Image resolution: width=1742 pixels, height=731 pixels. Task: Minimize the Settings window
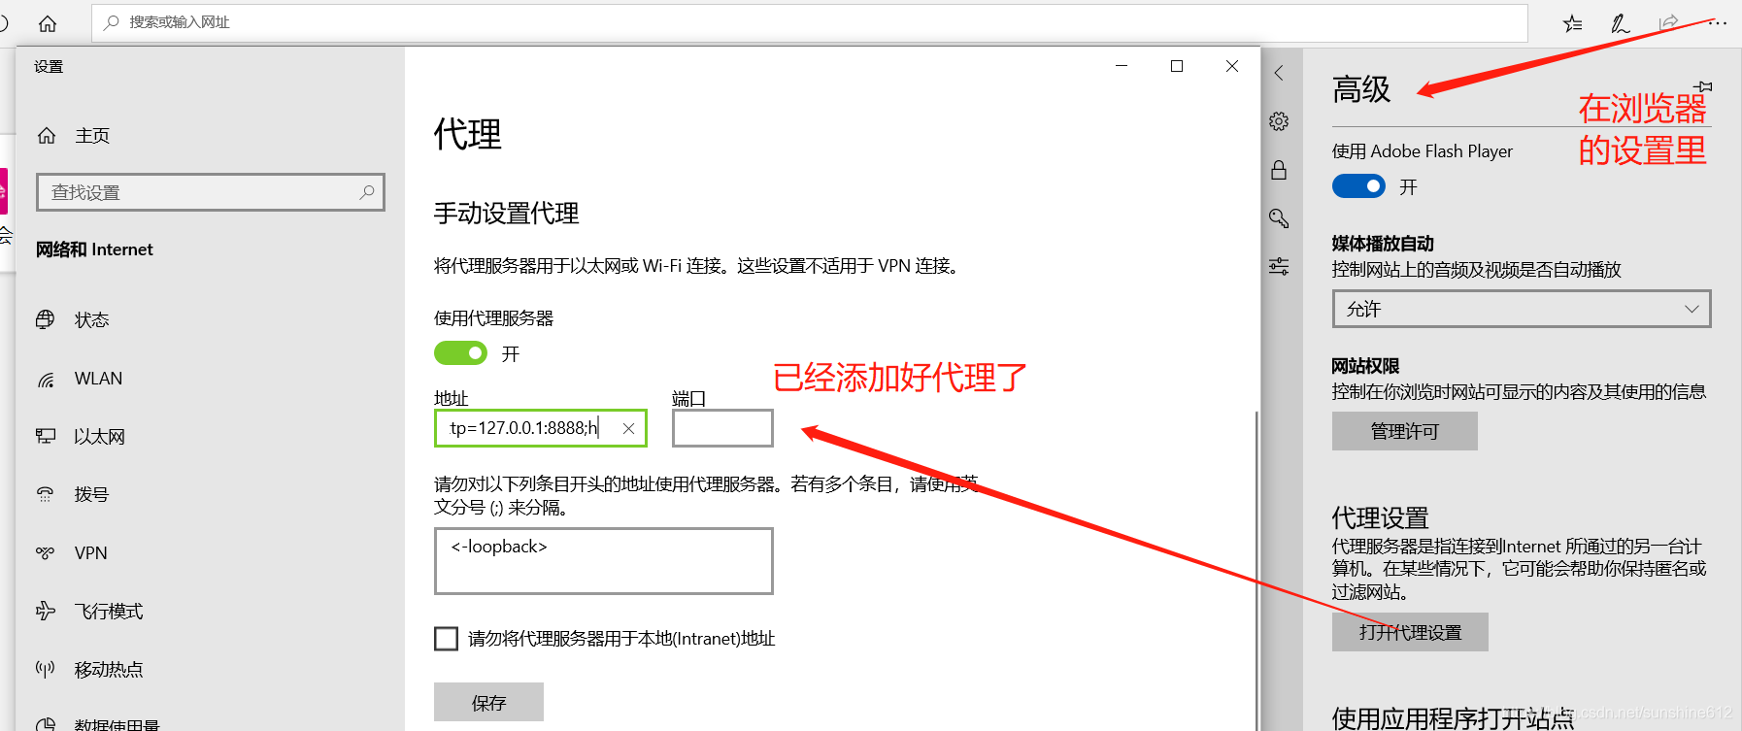point(1122,66)
